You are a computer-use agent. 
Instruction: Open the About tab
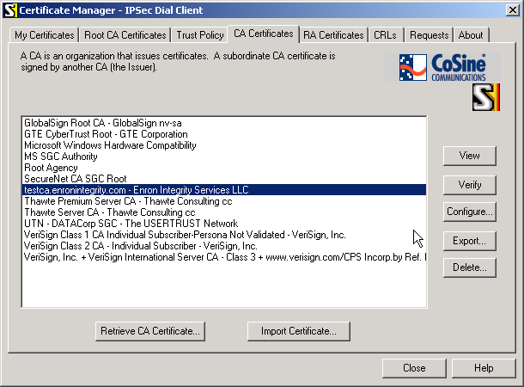[471, 35]
